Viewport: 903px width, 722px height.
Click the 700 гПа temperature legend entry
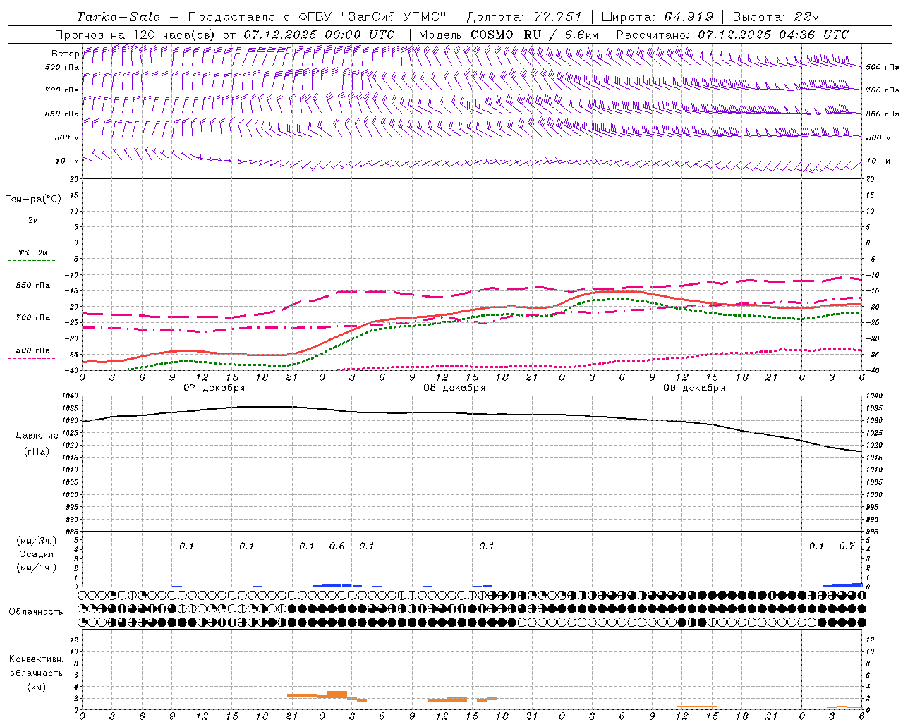coord(32,318)
